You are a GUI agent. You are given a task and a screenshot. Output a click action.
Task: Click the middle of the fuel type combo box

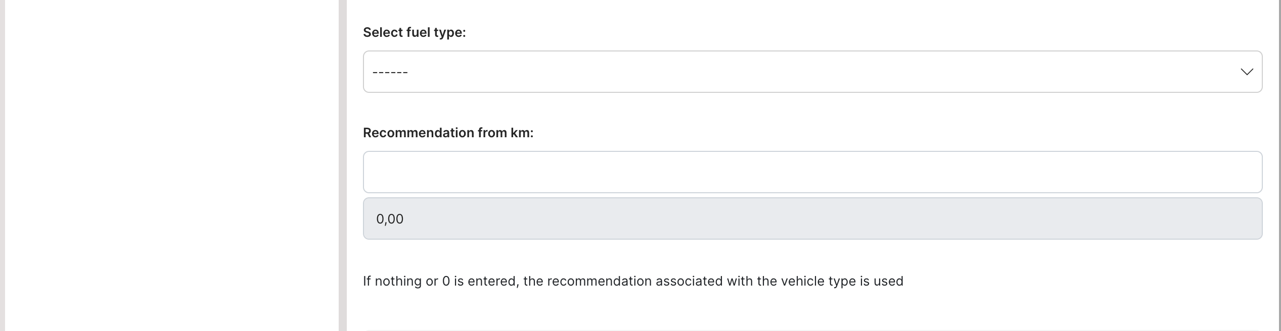[x=812, y=72]
